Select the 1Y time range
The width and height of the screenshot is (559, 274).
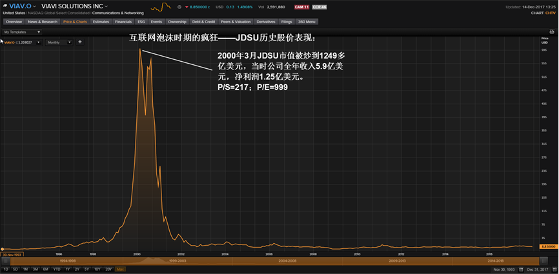(67, 269)
